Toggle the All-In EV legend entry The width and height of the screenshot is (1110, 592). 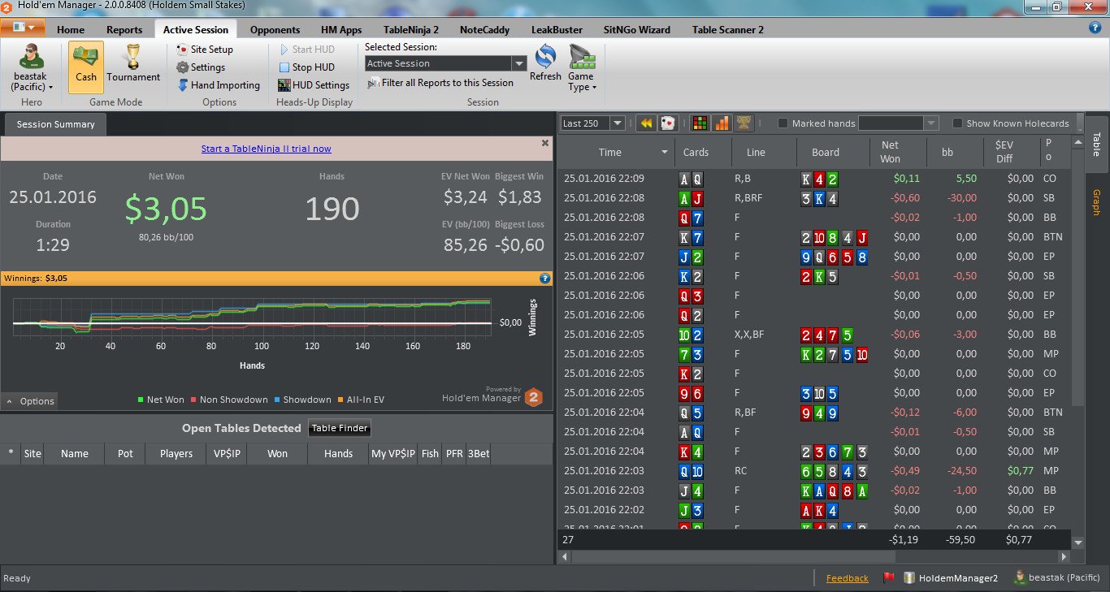(361, 400)
